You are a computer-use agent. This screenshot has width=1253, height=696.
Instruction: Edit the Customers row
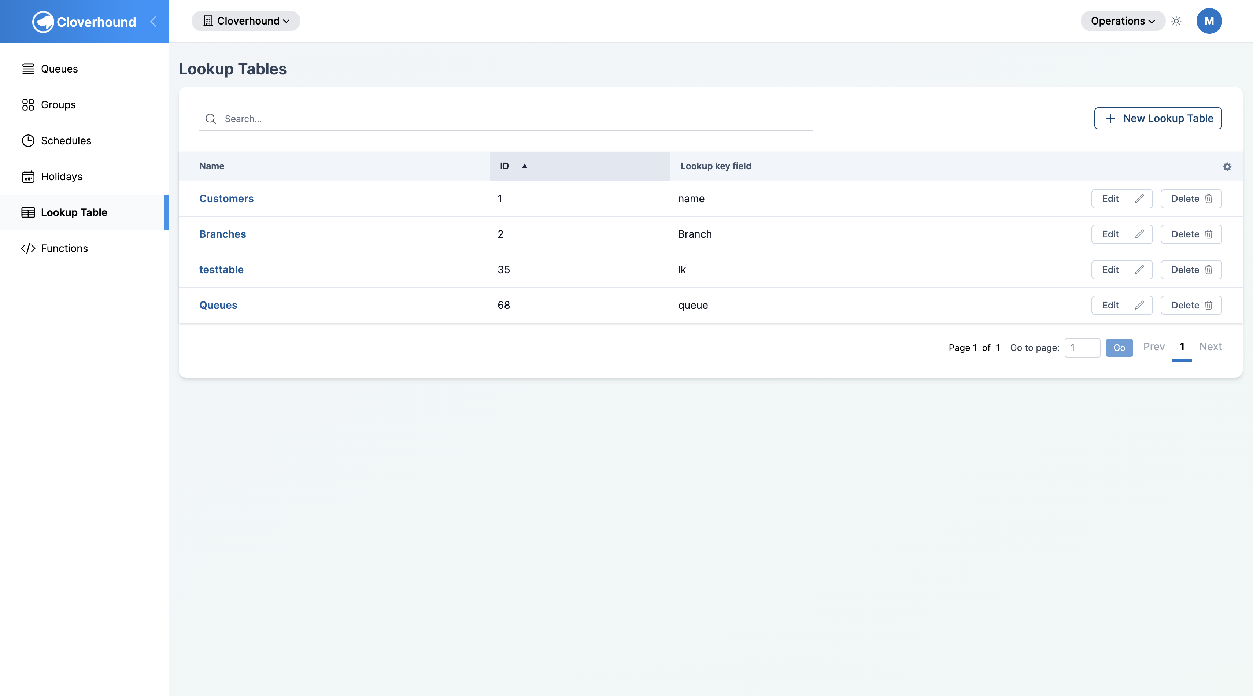click(1122, 199)
